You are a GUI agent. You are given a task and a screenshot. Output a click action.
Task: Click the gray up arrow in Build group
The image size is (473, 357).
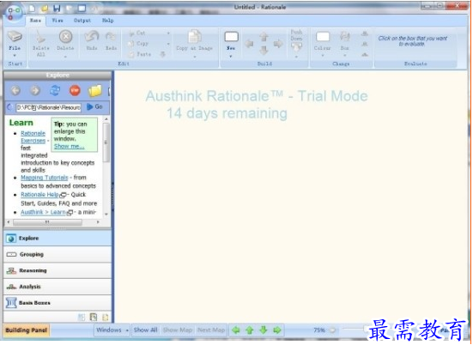pos(264,37)
